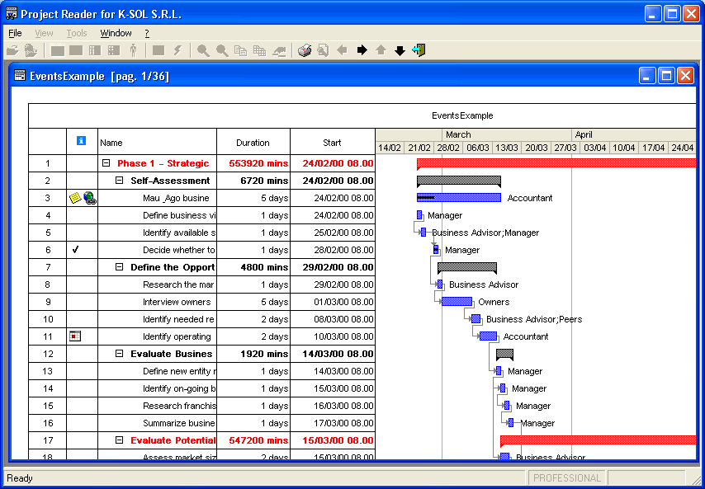
Task: Click the Name column header
Action: 158,143
